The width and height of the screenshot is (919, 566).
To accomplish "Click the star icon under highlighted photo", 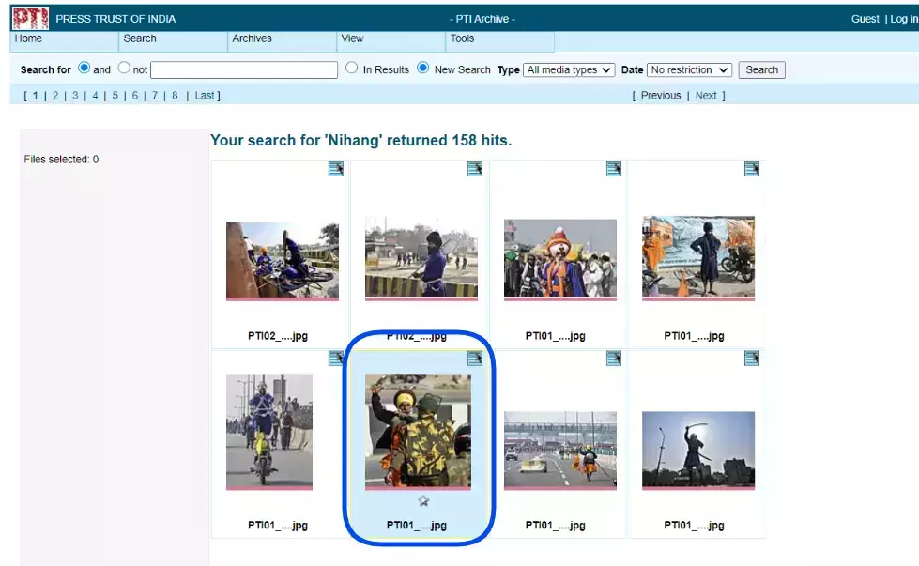I will click(423, 501).
